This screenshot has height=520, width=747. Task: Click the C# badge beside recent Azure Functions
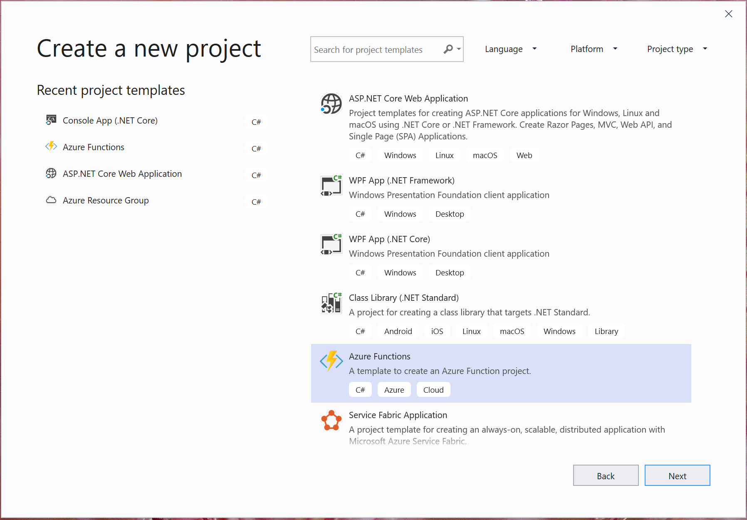256,149
